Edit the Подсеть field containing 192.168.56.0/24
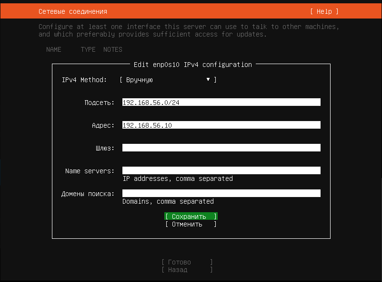The width and height of the screenshot is (382, 282). pyautogui.click(x=221, y=102)
